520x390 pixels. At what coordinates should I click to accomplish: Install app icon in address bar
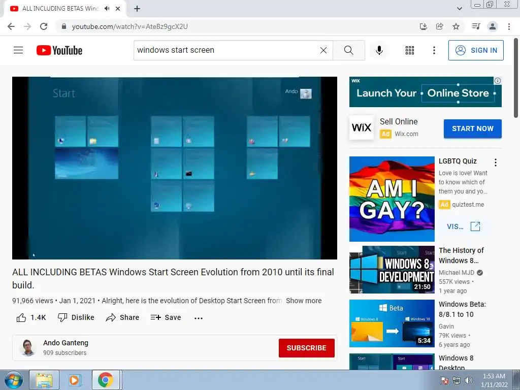[x=423, y=26]
